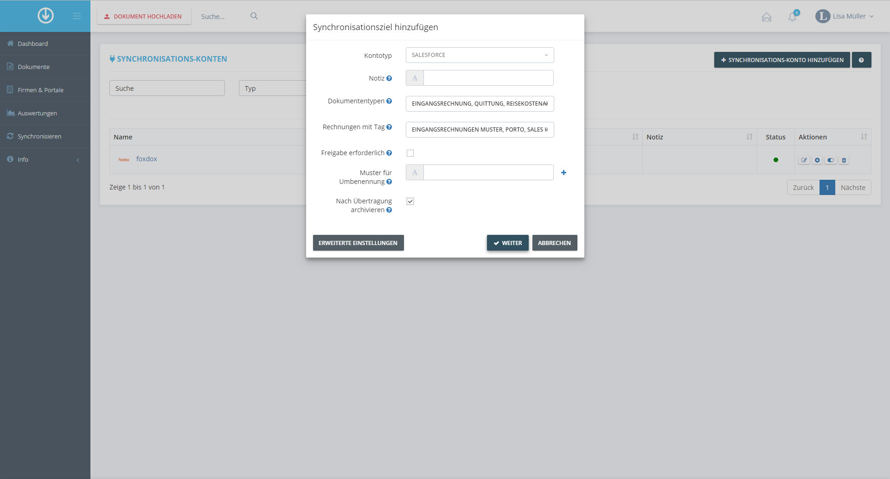Click the help icon beside Notiz
Image resolution: width=890 pixels, height=479 pixels.
click(x=389, y=78)
